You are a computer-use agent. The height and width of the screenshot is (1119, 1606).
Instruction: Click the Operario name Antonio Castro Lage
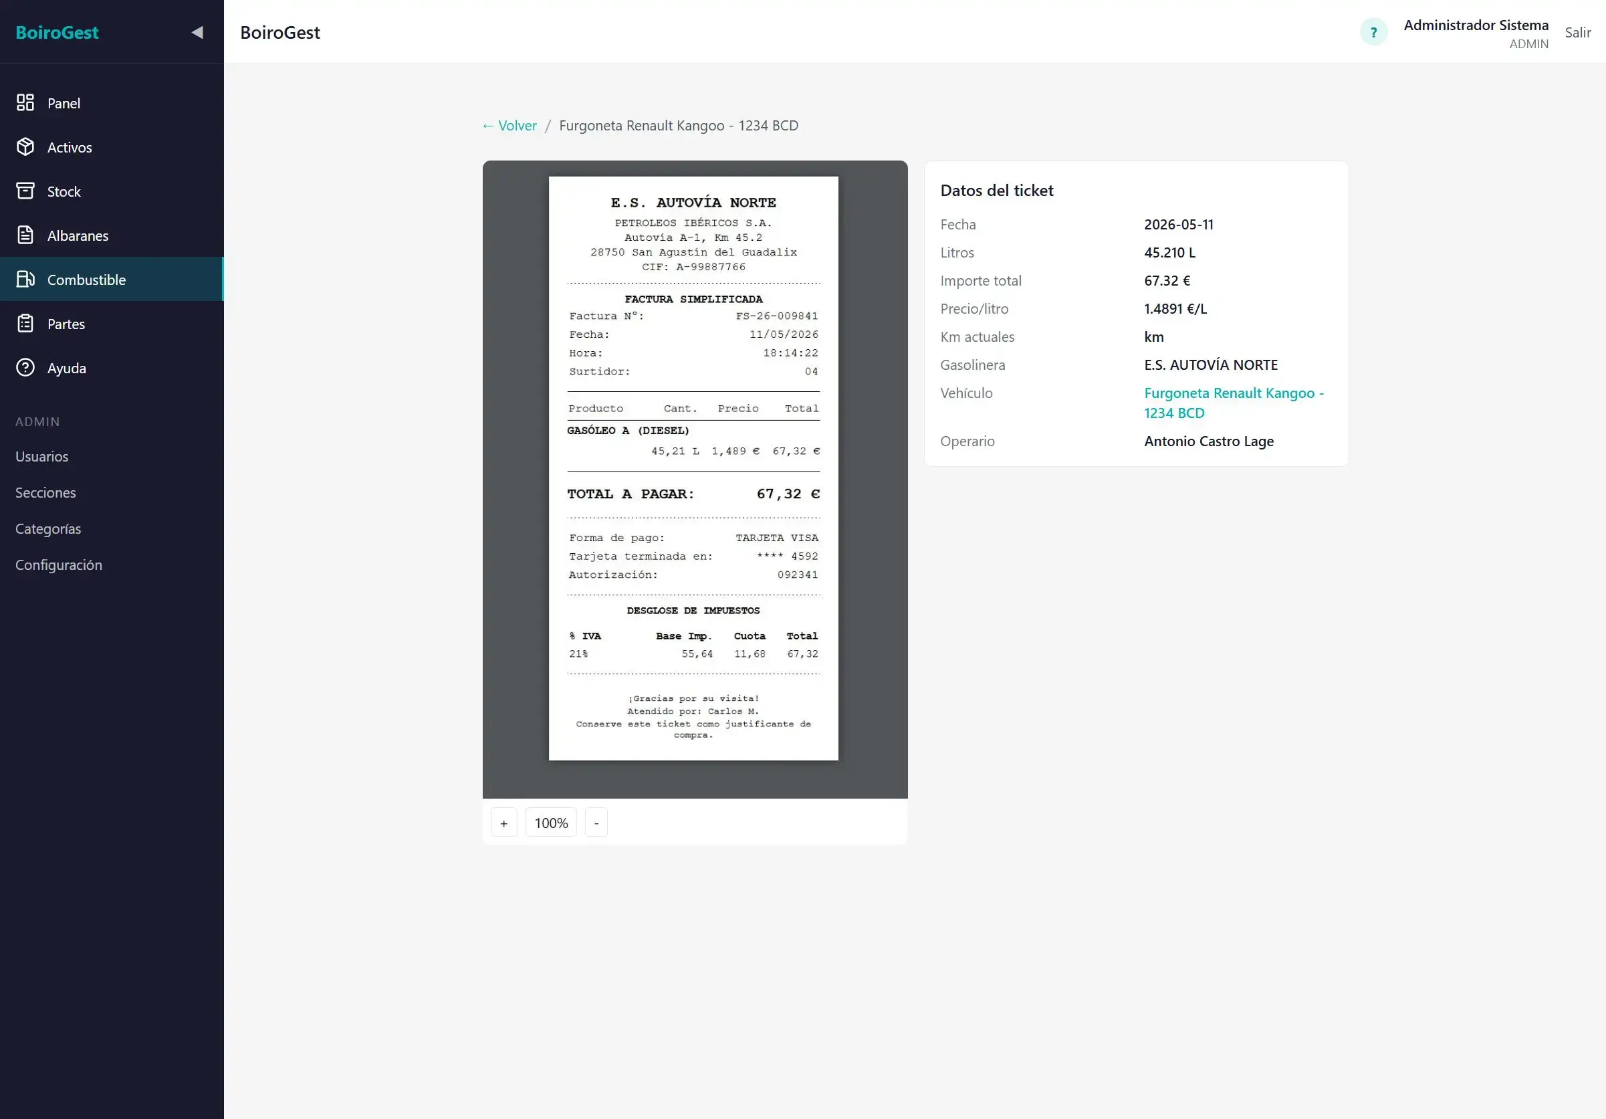1209,441
